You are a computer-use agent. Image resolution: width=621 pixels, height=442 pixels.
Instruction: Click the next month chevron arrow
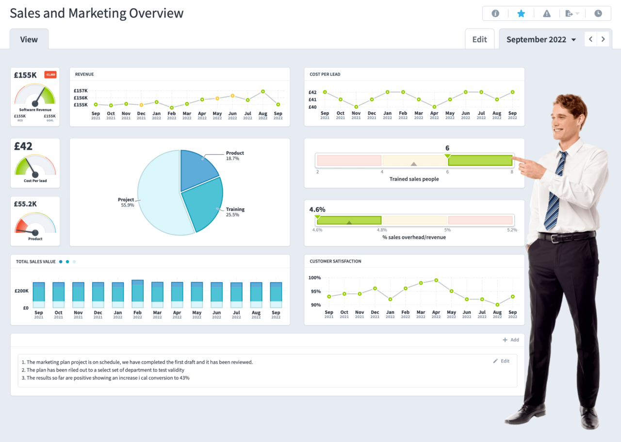[603, 39]
